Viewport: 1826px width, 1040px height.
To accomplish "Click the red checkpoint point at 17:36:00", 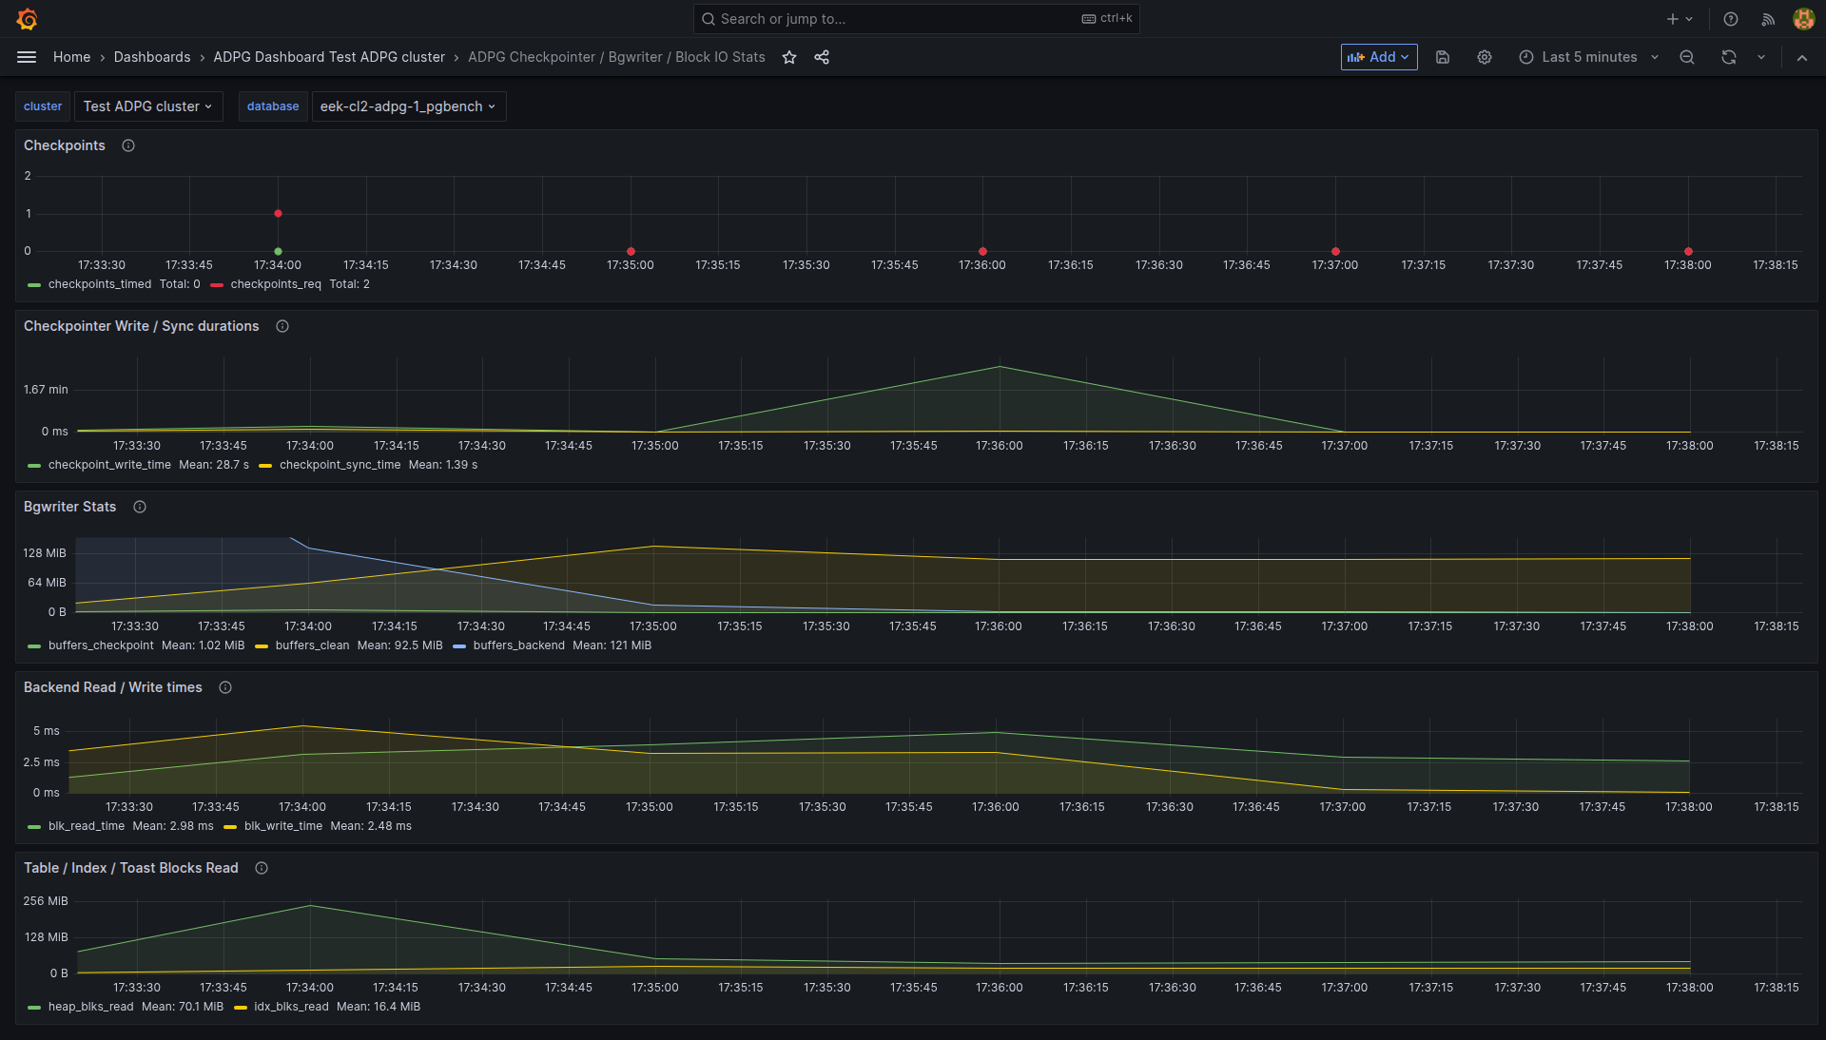I will pyautogui.click(x=982, y=252).
